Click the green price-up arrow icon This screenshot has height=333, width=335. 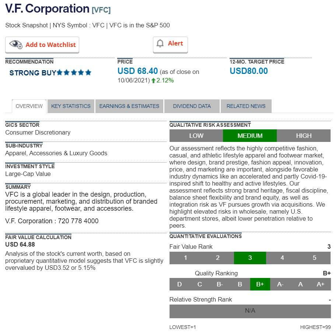coord(153,80)
